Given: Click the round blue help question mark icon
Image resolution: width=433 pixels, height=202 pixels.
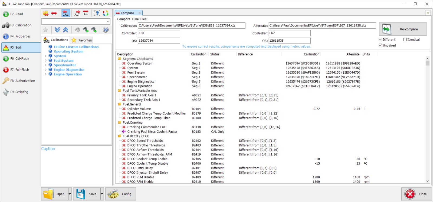Looking at the screenshot, I should click(x=106, y=30).
